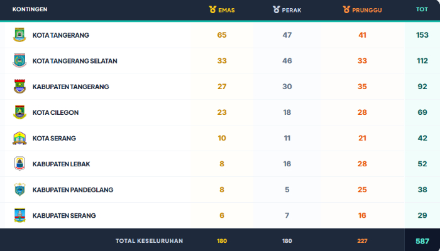Open the KABUPATEN PANDEGLANG contingent name

click(x=73, y=190)
